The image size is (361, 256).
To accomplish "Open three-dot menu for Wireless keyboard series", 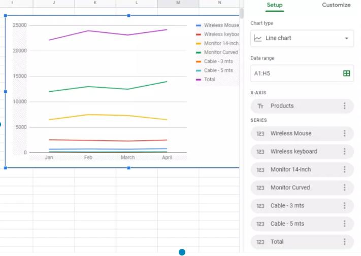I will pyautogui.click(x=344, y=152).
